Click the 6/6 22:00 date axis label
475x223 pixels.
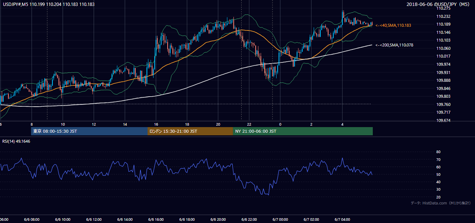(x=249, y=220)
